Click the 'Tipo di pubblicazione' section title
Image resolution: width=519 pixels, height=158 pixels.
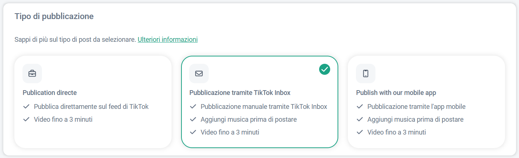tap(54, 16)
